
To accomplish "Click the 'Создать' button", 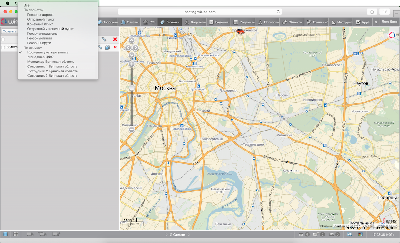I will point(9,31).
